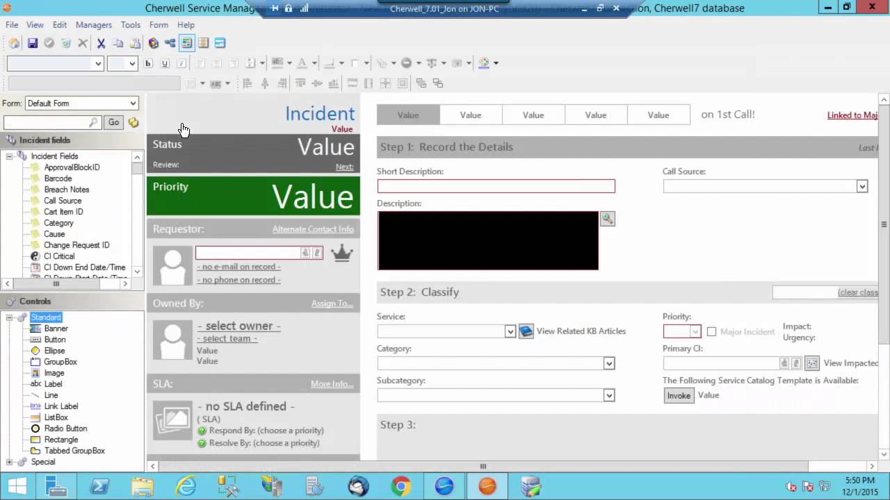Click the field search box beside Go

52,122
